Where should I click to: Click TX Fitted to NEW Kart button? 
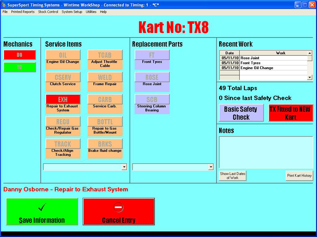291,113
